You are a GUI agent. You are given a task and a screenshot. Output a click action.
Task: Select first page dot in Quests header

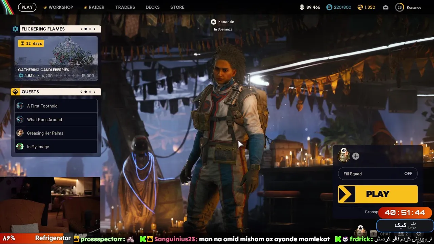click(x=86, y=92)
